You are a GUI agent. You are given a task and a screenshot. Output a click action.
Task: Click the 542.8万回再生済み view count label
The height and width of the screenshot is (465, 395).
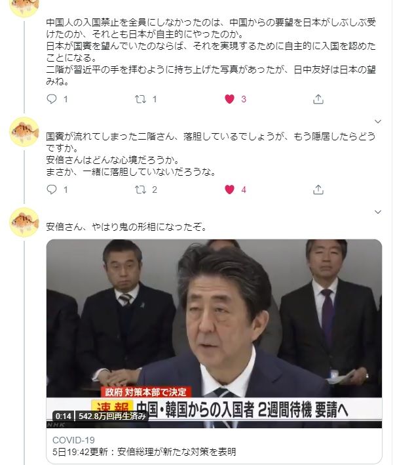pos(112,416)
